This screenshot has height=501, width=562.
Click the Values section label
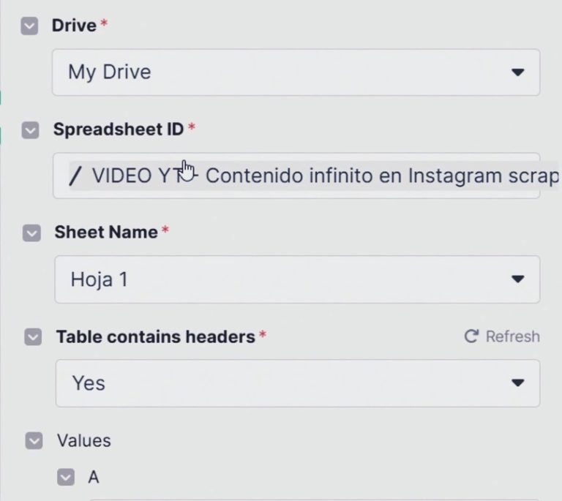84,441
